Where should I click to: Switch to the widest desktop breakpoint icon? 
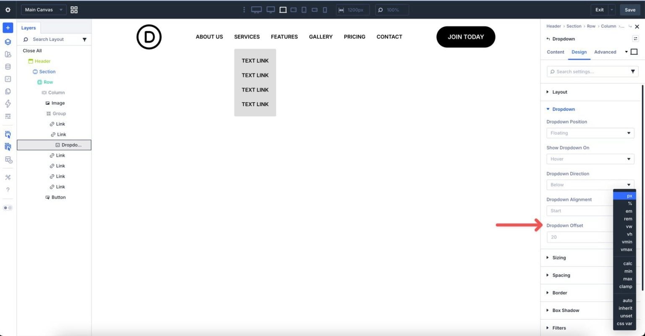click(x=256, y=10)
